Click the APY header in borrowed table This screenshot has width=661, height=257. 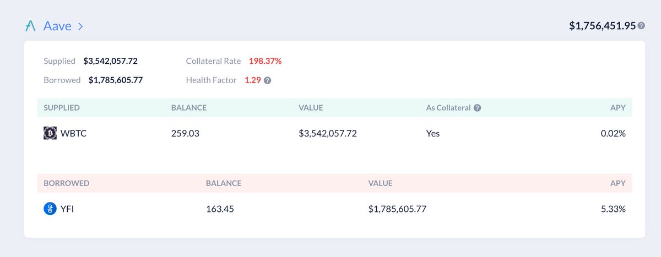coord(618,183)
